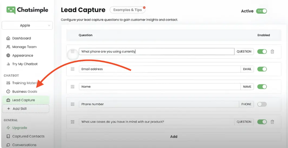Click the Captured Contacts book icon
This screenshot has width=288, height=148.
coord(8,136)
